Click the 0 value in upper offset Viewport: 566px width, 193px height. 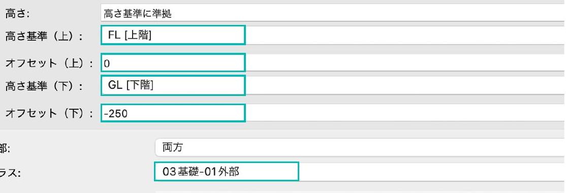pos(107,64)
